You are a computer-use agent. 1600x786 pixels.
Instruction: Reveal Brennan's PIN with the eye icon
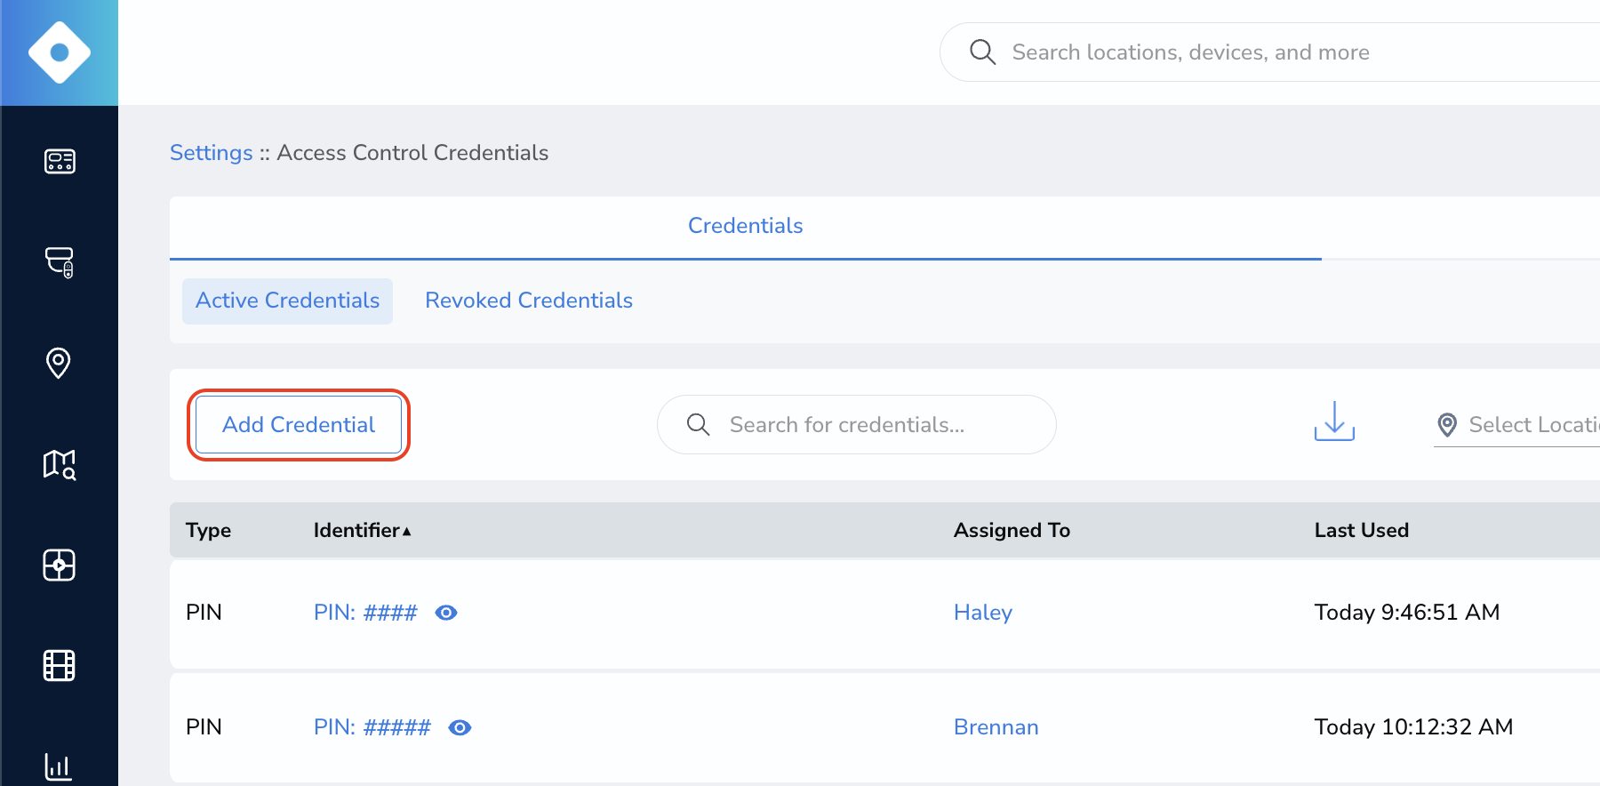pos(460,727)
